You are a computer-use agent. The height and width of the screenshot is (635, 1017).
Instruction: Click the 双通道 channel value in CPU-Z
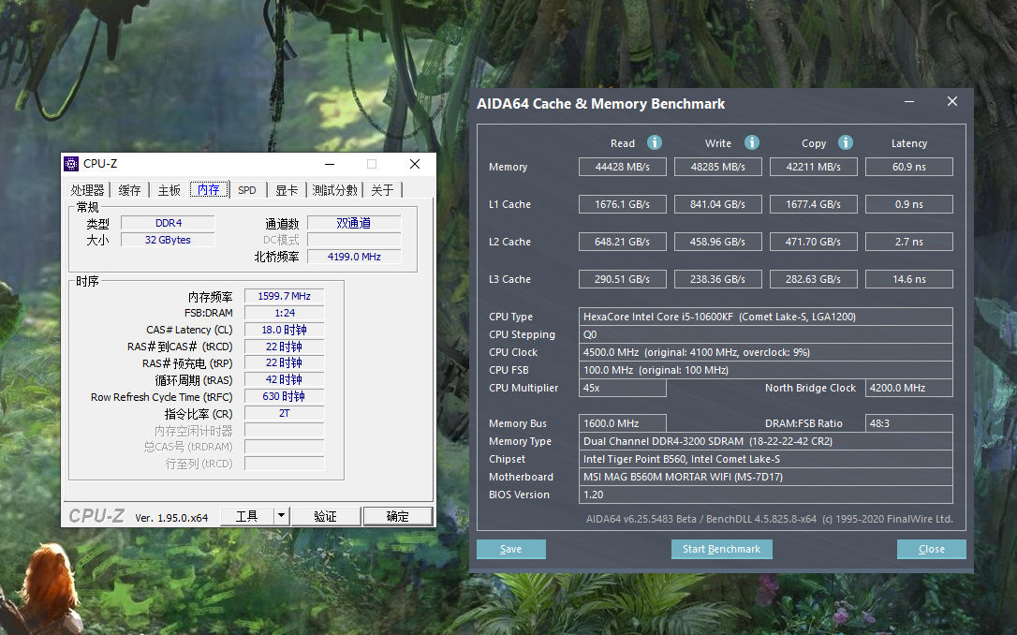[354, 223]
